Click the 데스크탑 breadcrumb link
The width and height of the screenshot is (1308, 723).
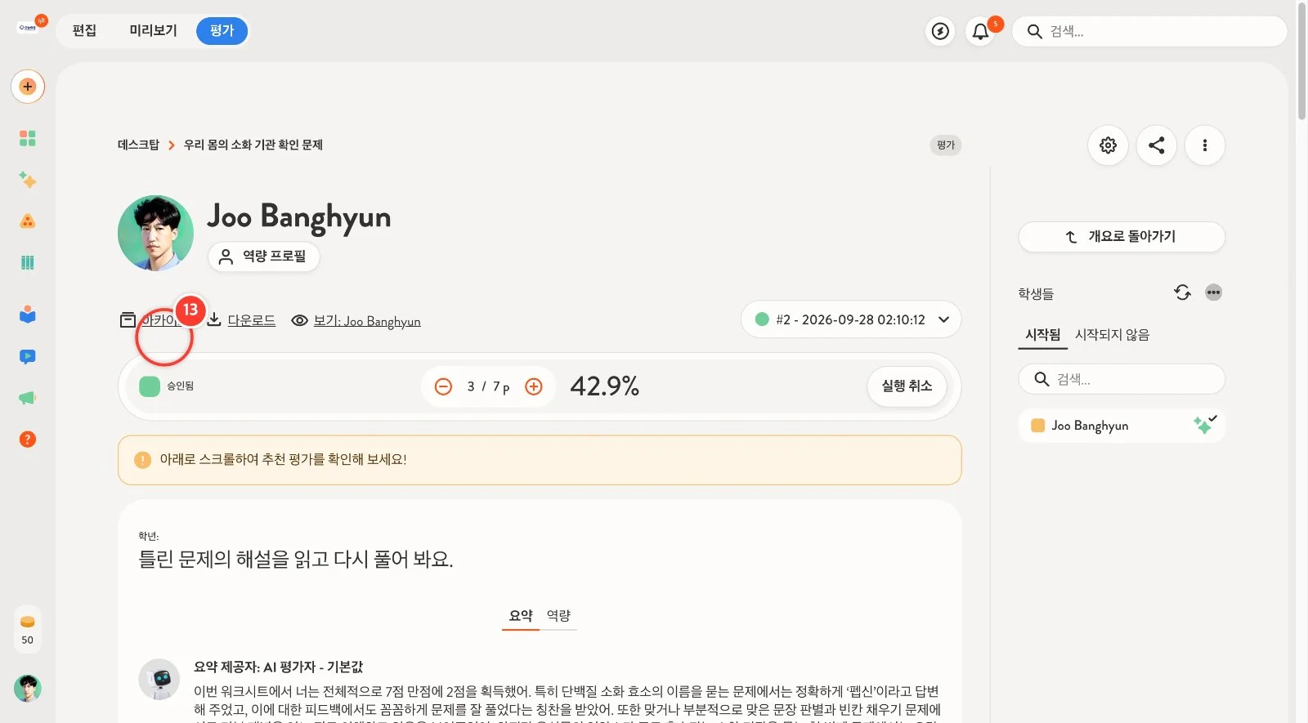(138, 145)
